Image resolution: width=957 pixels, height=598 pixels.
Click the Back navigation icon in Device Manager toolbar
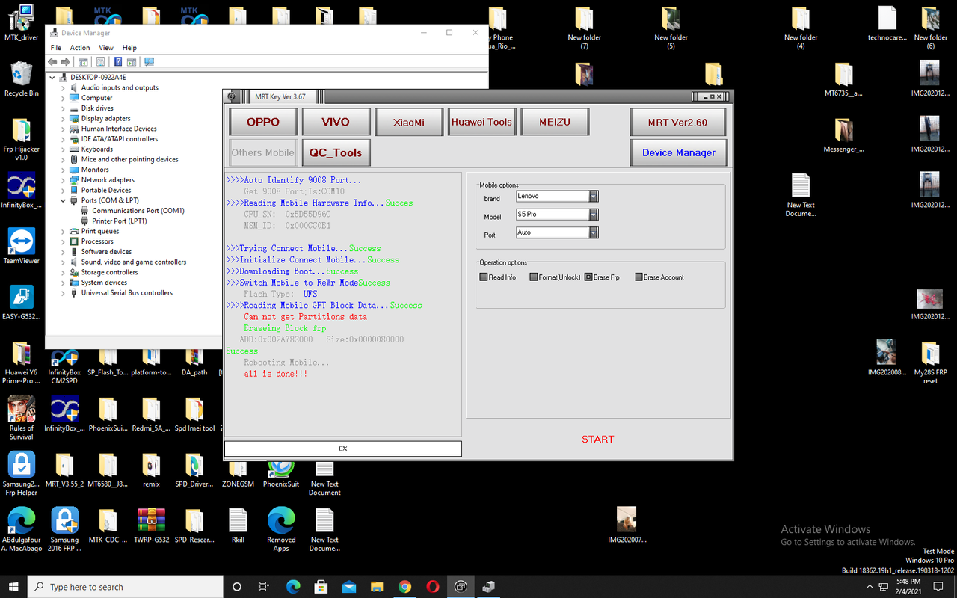(x=54, y=61)
